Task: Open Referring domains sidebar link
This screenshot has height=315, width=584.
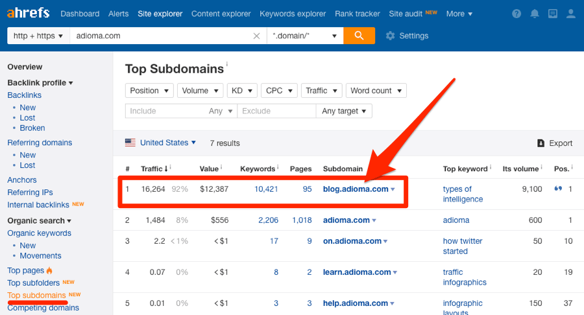Action: tap(40, 143)
